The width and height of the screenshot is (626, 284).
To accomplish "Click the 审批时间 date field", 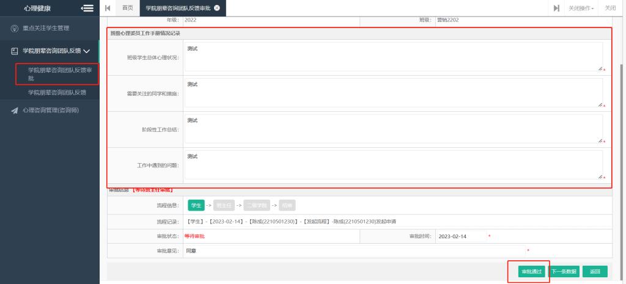I will point(462,236).
